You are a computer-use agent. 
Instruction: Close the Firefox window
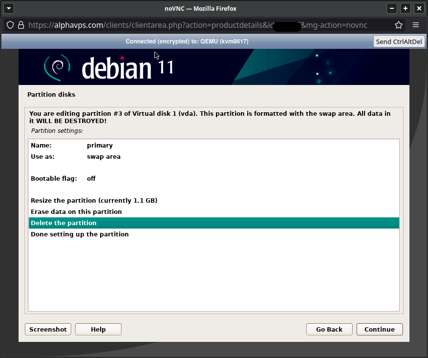(x=419, y=8)
